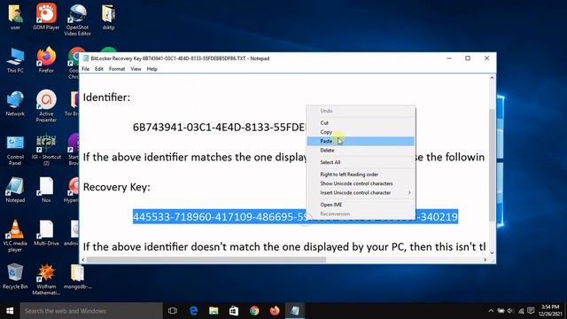Open the taskbar clock showing 3:54 PM
The width and height of the screenshot is (567, 319).
550,311
